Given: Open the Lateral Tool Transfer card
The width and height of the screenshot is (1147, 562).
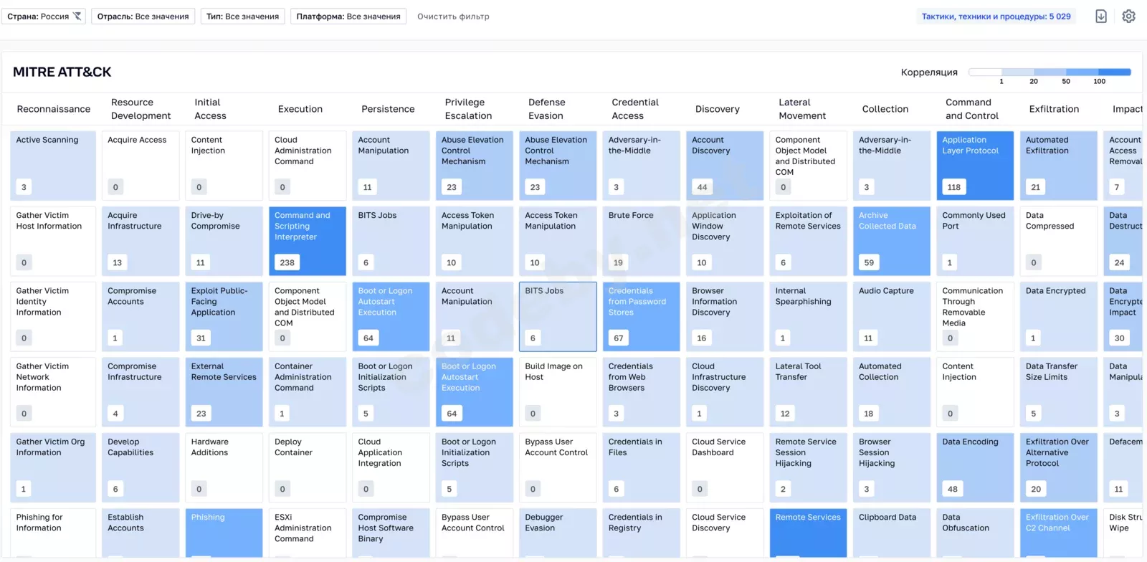Looking at the screenshot, I should 808,392.
